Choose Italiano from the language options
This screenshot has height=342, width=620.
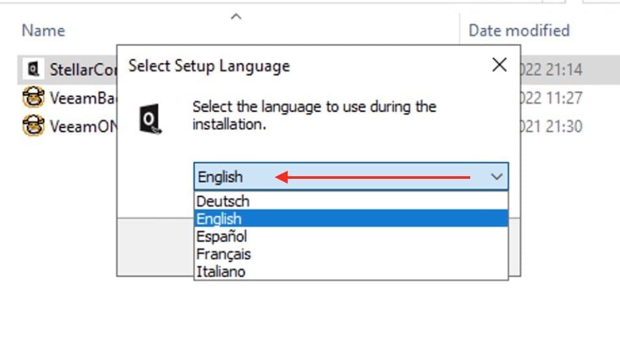(x=221, y=272)
